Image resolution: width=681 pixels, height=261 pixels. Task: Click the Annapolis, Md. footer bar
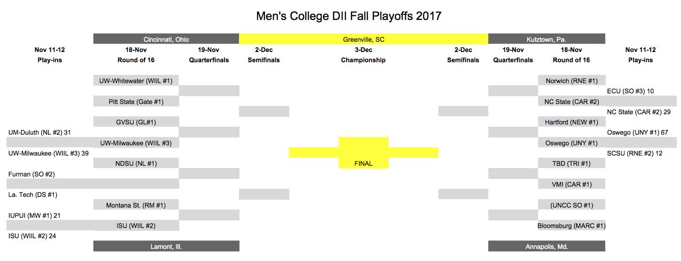click(546, 246)
